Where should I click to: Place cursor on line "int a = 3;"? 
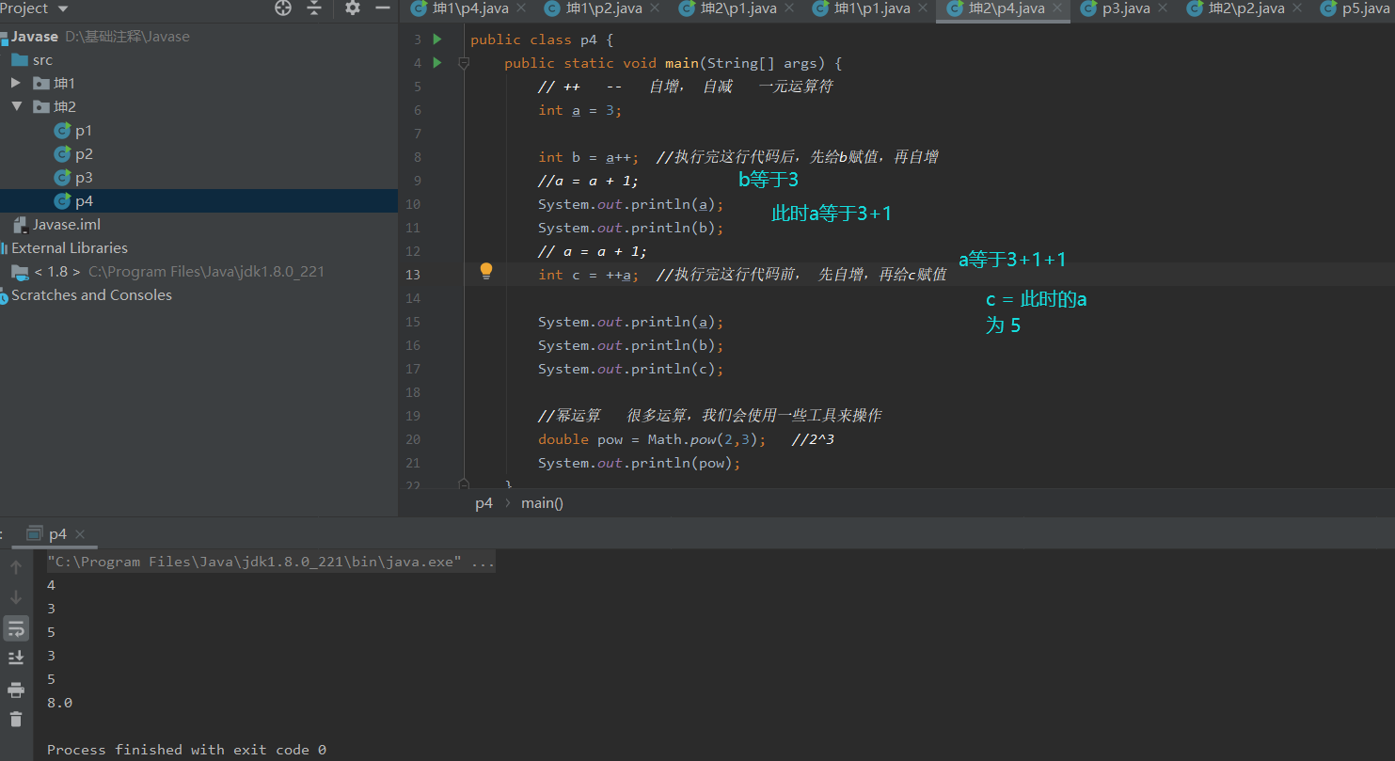coord(580,110)
